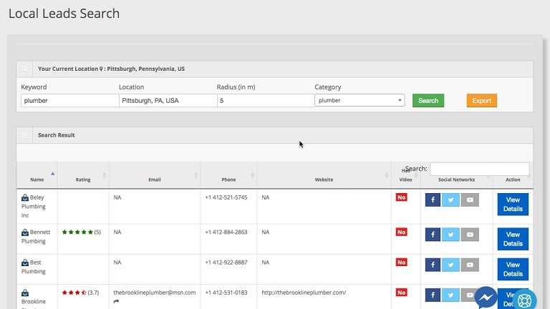550x309 pixels.
Task: Click the Twitter icon in Beley Plumbing row
Action: 450,200
